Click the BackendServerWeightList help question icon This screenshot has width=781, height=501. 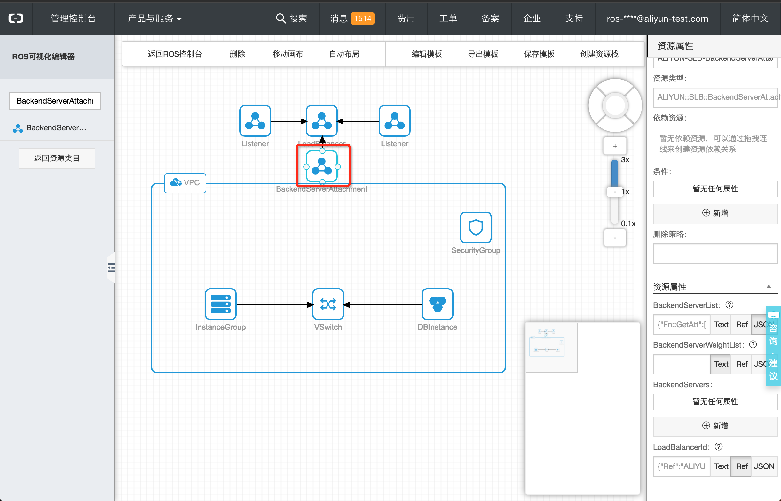point(753,344)
